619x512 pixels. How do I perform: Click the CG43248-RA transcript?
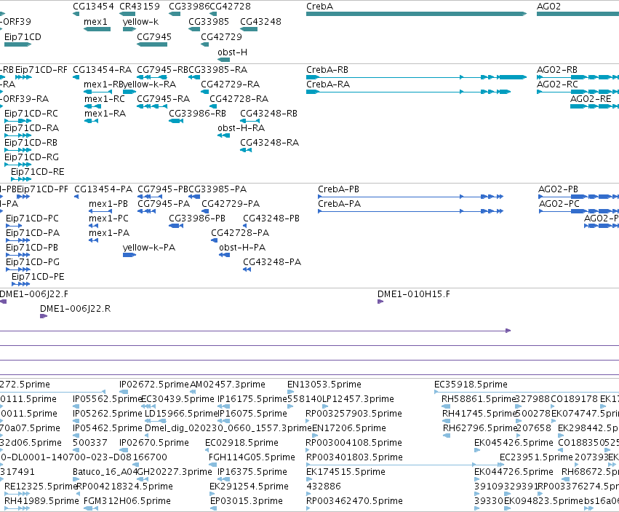246,150
